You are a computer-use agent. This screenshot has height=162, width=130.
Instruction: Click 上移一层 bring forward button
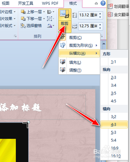[x=31, y=12]
